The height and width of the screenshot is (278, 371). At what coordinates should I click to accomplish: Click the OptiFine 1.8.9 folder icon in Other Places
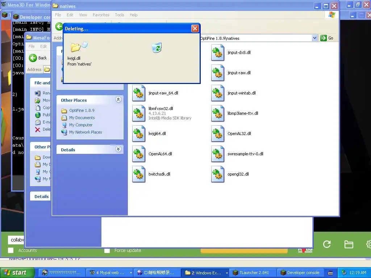point(64,111)
